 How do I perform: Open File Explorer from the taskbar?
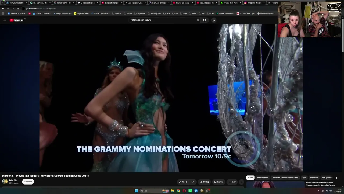pos(172,191)
